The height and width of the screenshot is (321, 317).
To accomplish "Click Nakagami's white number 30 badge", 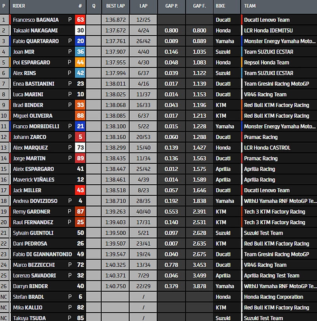I will click(80, 31).
